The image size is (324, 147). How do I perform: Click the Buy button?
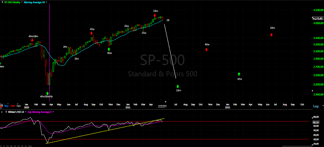tap(6, 106)
